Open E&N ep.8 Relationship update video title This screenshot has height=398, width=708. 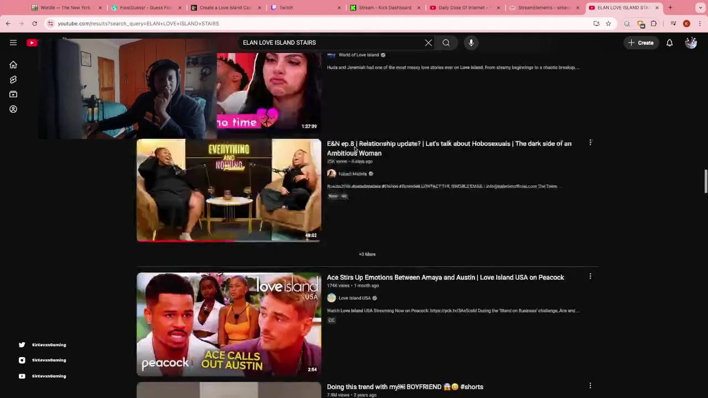click(x=449, y=148)
